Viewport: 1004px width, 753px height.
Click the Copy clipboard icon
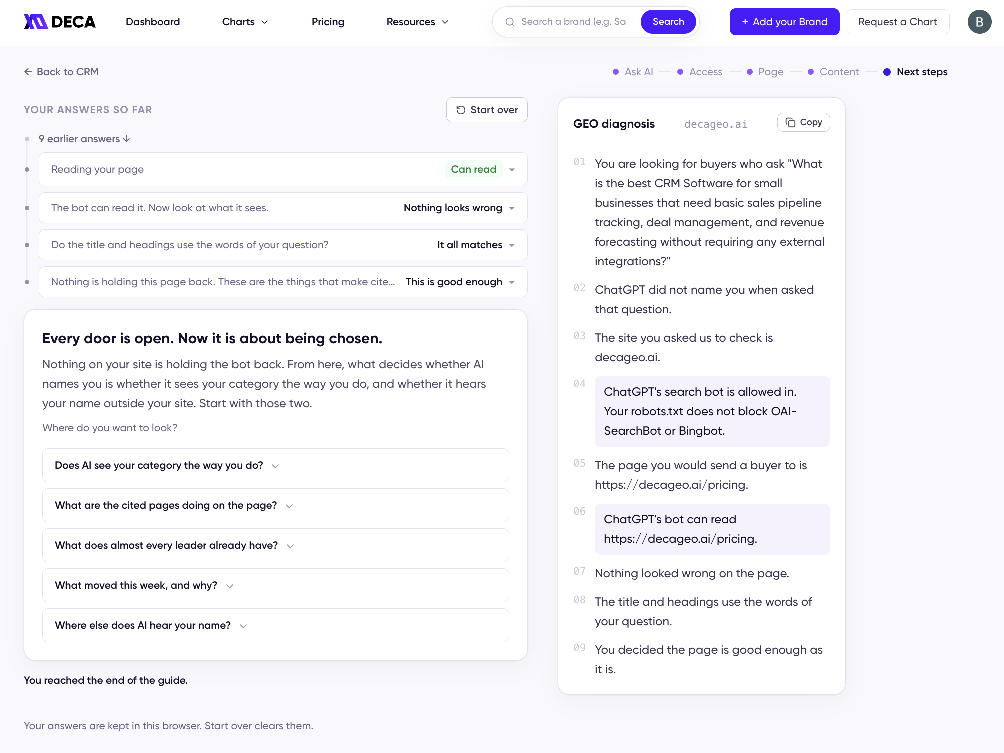[790, 122]
